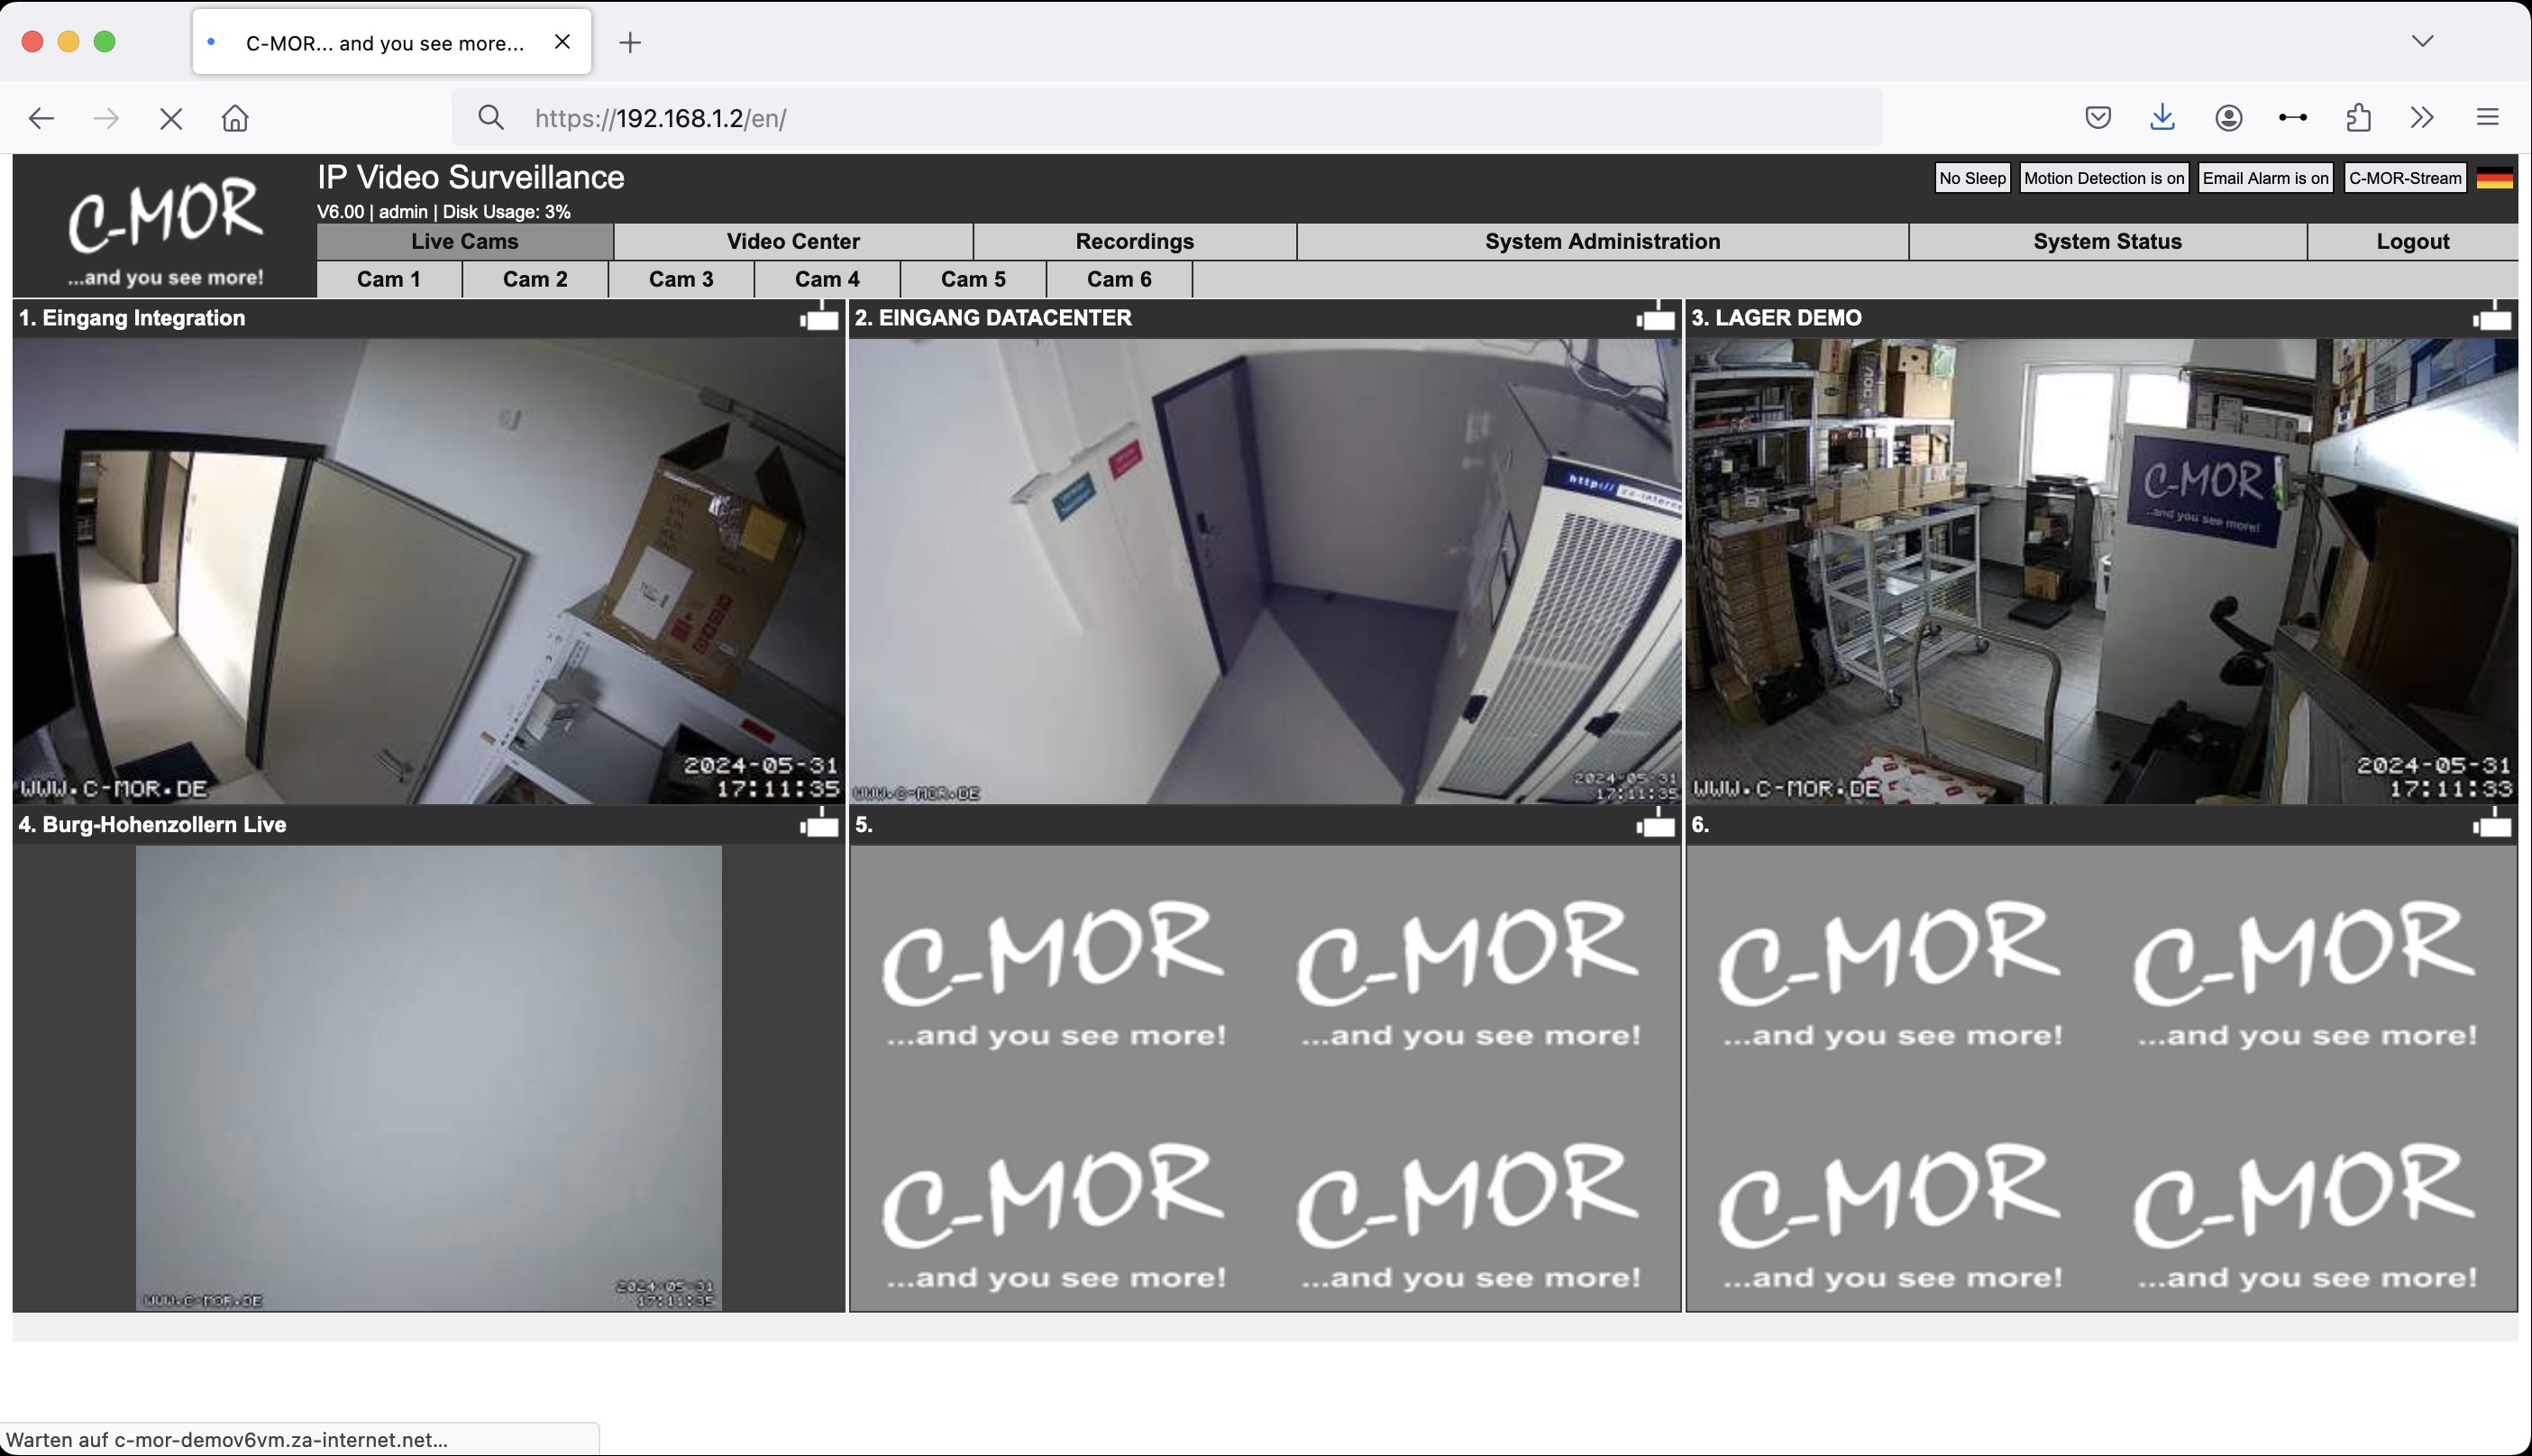Open the browser hamburger menu
2532x1456 pixels.
tap(2488, 118)
